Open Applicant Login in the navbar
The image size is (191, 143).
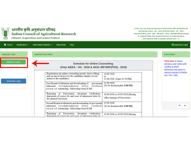180,45
